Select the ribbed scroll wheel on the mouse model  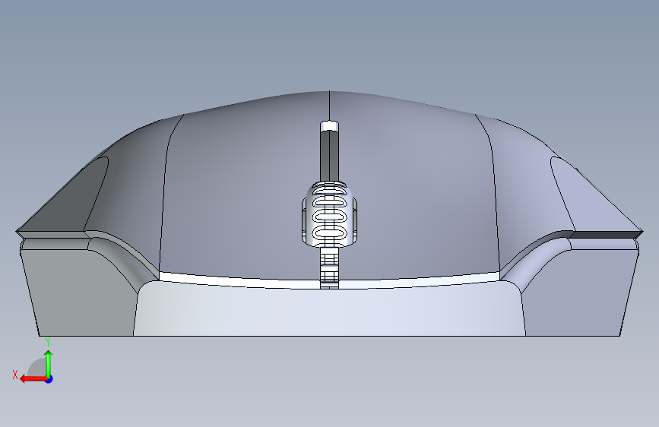[329, 214]
